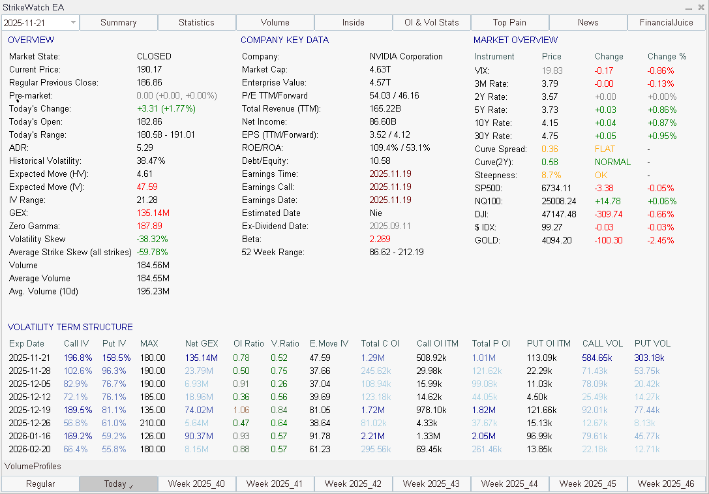709x494 pixels.
Task: Open the Statistics tab
Action: (196, 22)
